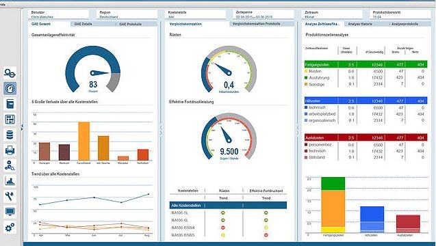Screen dimensions: 436x246
Task: Open the calculator-style sidebar icon
Action: click(x=10, y=104)
